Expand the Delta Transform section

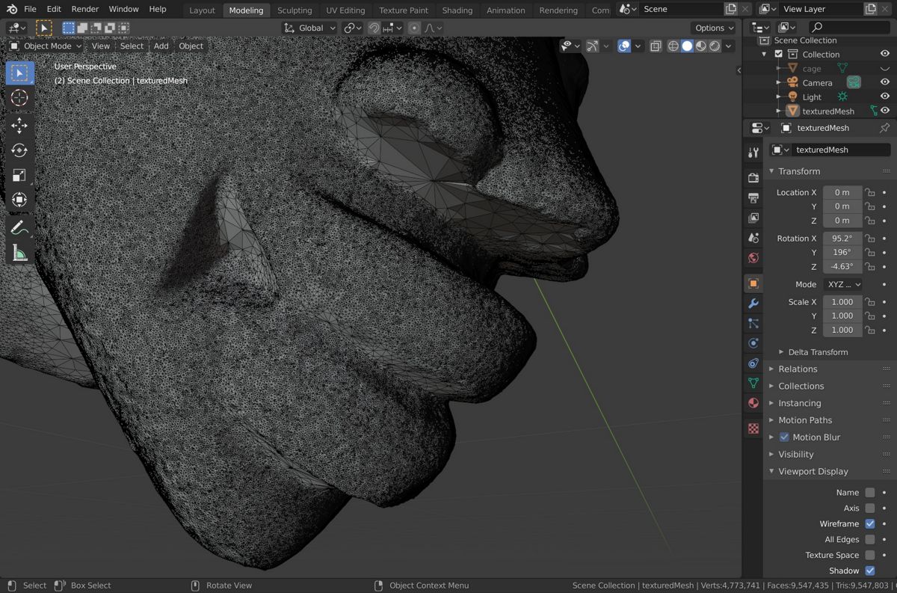click(818, 352)
